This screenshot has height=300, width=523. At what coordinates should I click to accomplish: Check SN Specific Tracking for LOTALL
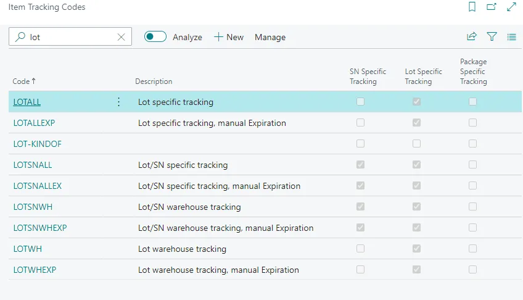pyautogui.click(x=360, y=102)
